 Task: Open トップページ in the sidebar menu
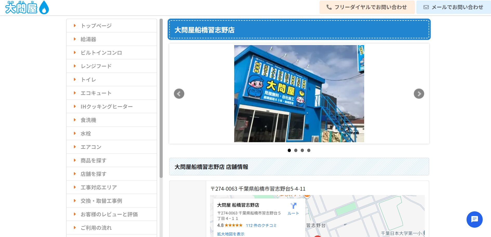pos(96,26)
